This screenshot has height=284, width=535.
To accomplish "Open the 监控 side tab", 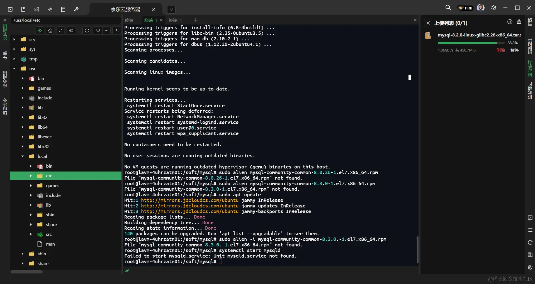I will [530, 22].
